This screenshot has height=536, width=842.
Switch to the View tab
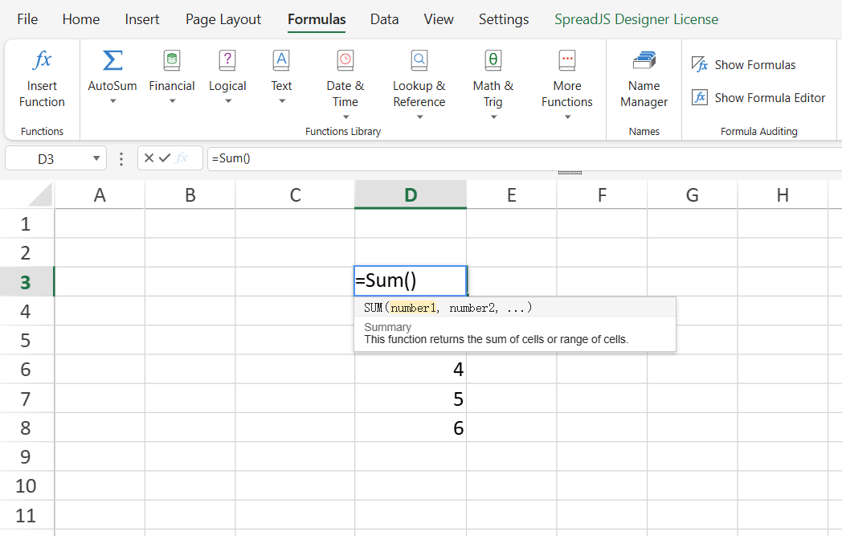[x=439, y=19]
